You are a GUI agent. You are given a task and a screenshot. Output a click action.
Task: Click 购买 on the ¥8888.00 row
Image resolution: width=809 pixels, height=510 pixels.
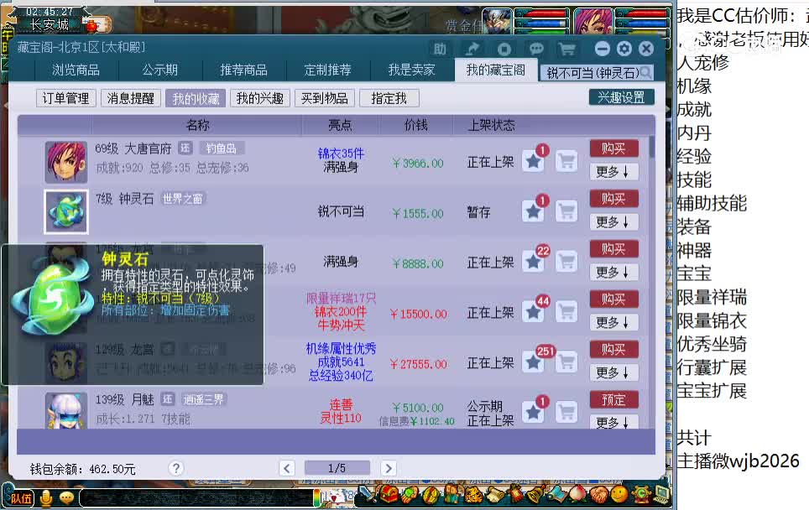pos(614,249)
